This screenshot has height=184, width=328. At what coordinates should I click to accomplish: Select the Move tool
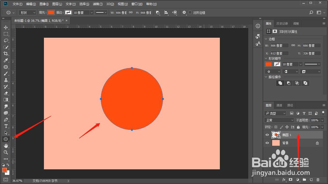[x=6, y=27]
